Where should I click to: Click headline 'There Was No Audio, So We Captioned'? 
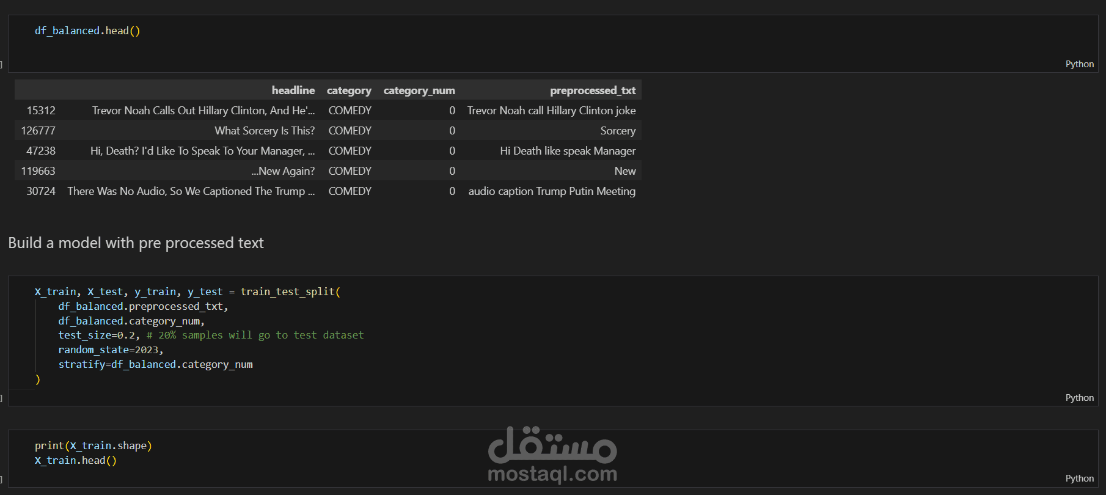coord(191,191)
